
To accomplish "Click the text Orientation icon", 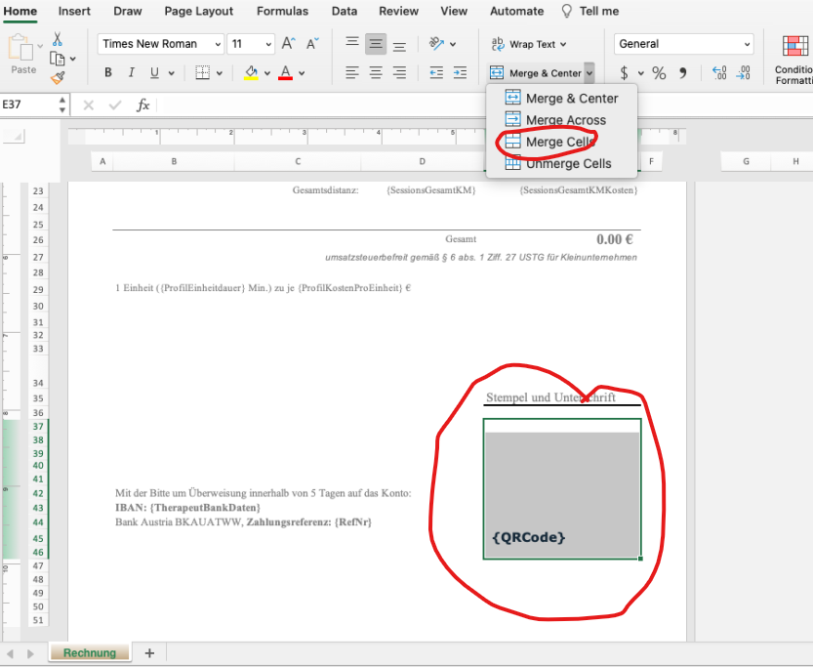I will tap(436, 44).
